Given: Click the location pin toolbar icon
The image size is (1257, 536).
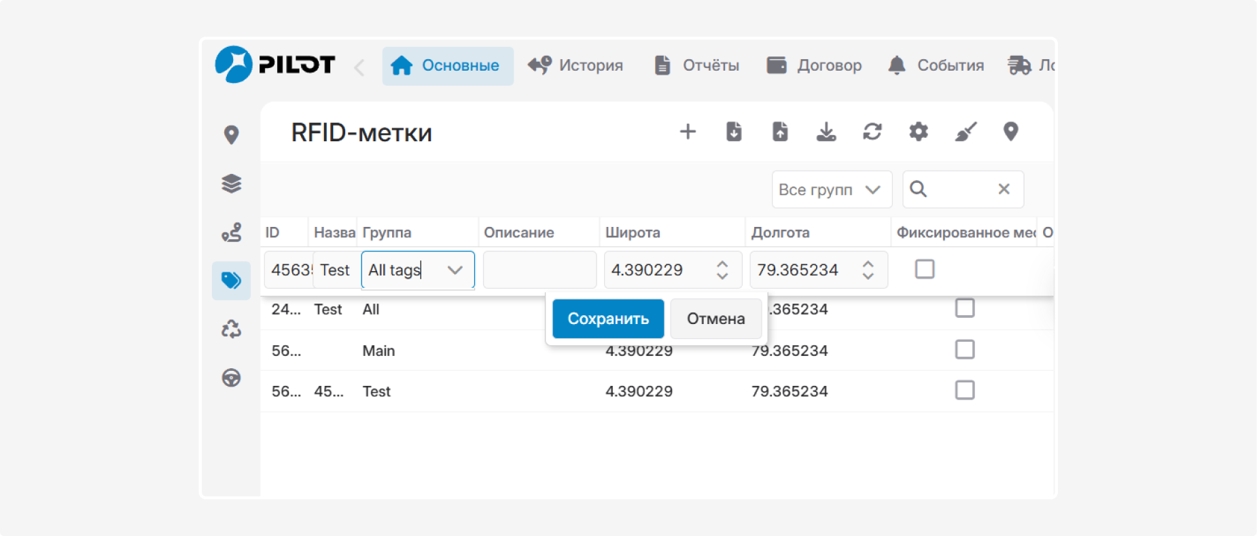Looking at the screenshot, I should tap(1011, 131).
